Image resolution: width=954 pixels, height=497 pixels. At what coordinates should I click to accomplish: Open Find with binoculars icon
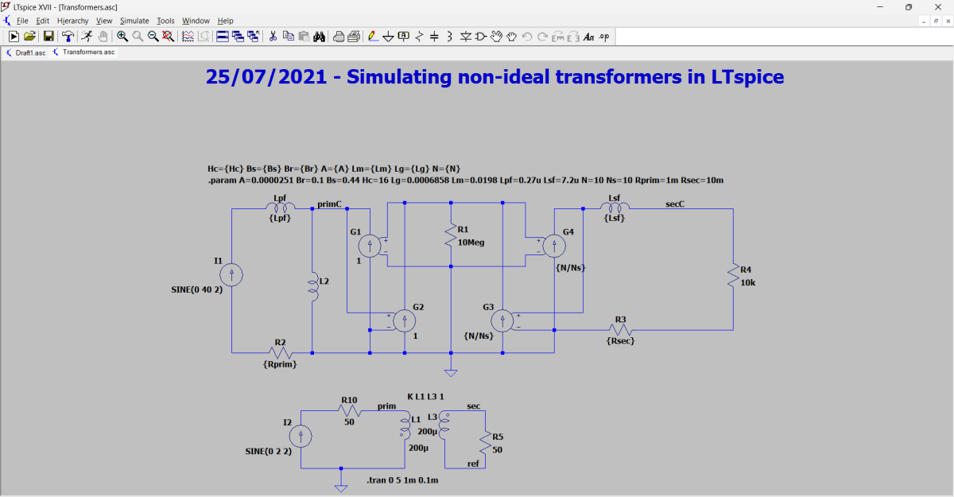click(x=320, y=36)
